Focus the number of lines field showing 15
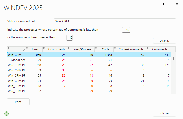Screen dimensions: 183x119 point(70,38)
